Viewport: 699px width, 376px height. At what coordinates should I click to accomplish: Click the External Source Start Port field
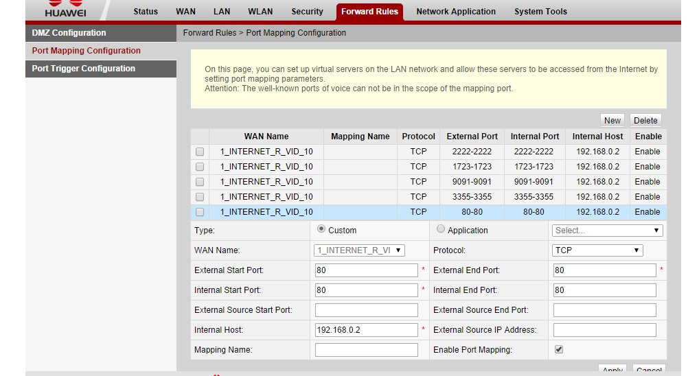tap(367, 310)
